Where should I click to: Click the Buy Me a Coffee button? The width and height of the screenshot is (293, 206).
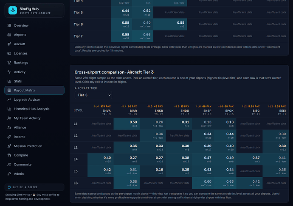(x=34, y=187)
